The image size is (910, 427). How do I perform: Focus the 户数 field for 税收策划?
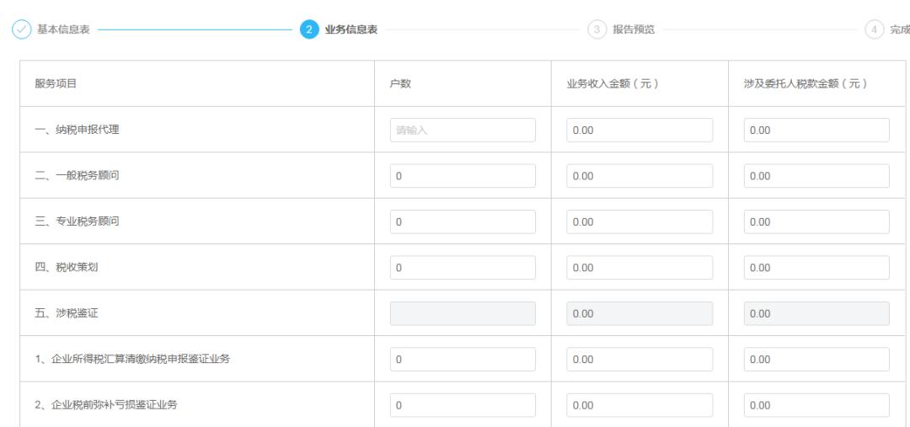pyautogui.click(x=463, y=268)
